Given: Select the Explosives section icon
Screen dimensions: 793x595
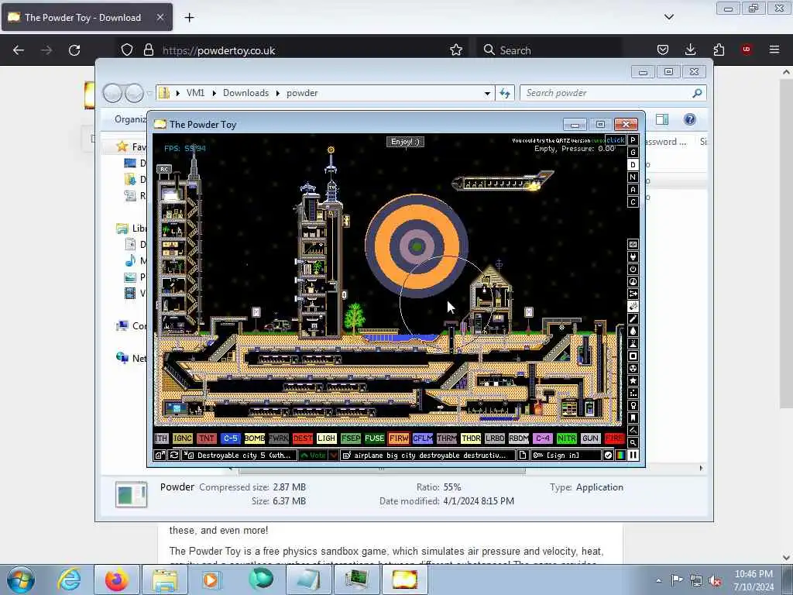Looking at the screenshot, I should coord(633,307).
